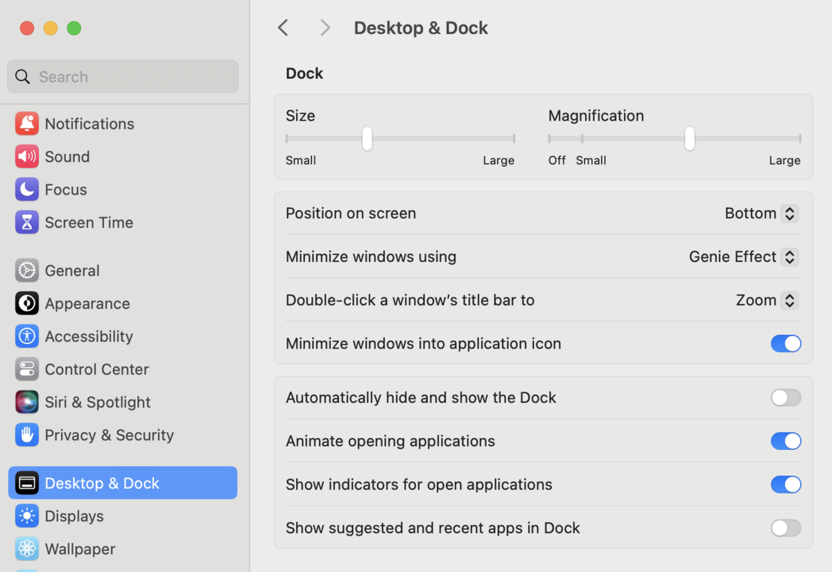Disable Minimize windows into application icon
Viewport: 832px width, 572px height.
tap(786, 343)
